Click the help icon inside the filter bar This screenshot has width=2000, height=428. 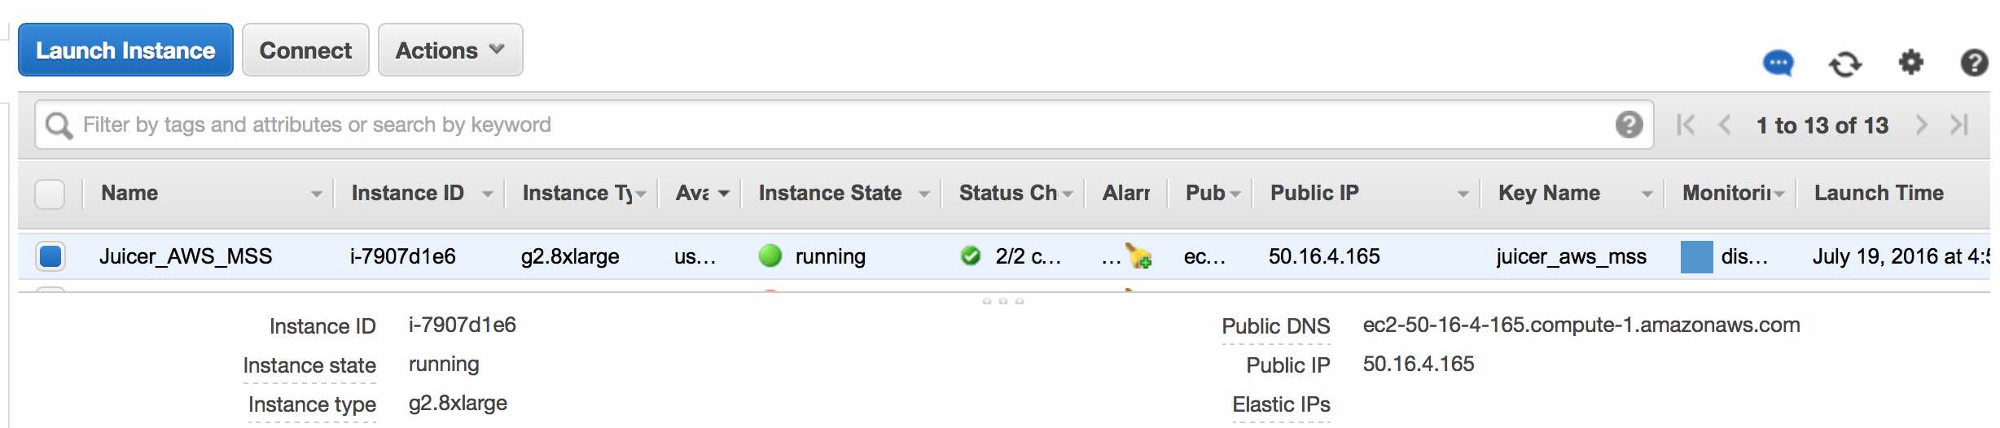[x=1629, y=124]
